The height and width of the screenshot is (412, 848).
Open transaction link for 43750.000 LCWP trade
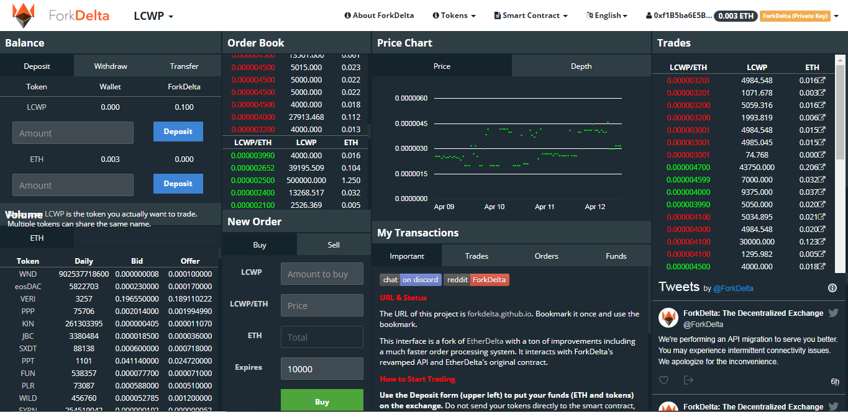pyautogui.click(x=822, y=168)
